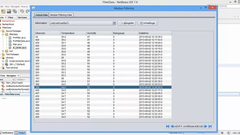Open the Notifications panel button
The width and height of the screenshot is (240, 135).
coord(7,133)
